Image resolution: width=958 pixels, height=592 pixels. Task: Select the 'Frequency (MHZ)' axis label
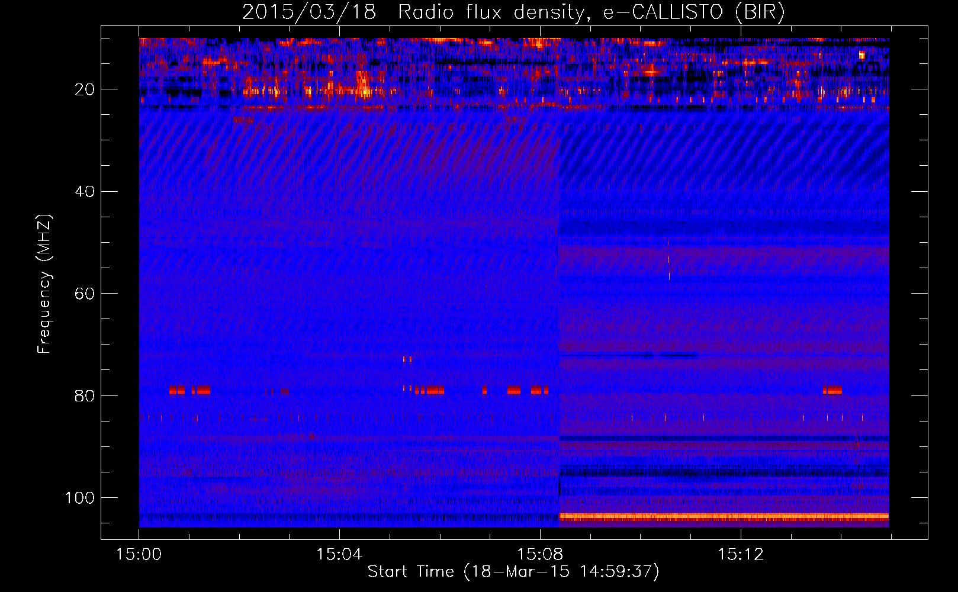44,284
